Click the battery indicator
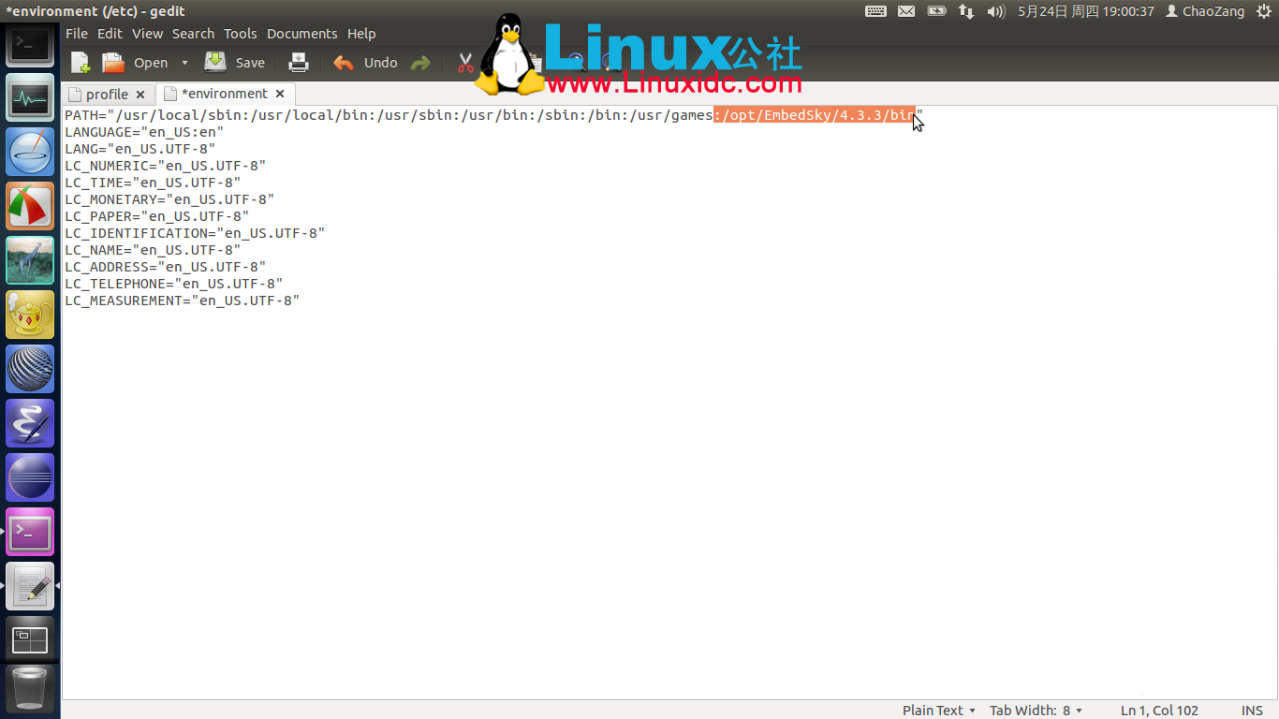 pos(936,11)
